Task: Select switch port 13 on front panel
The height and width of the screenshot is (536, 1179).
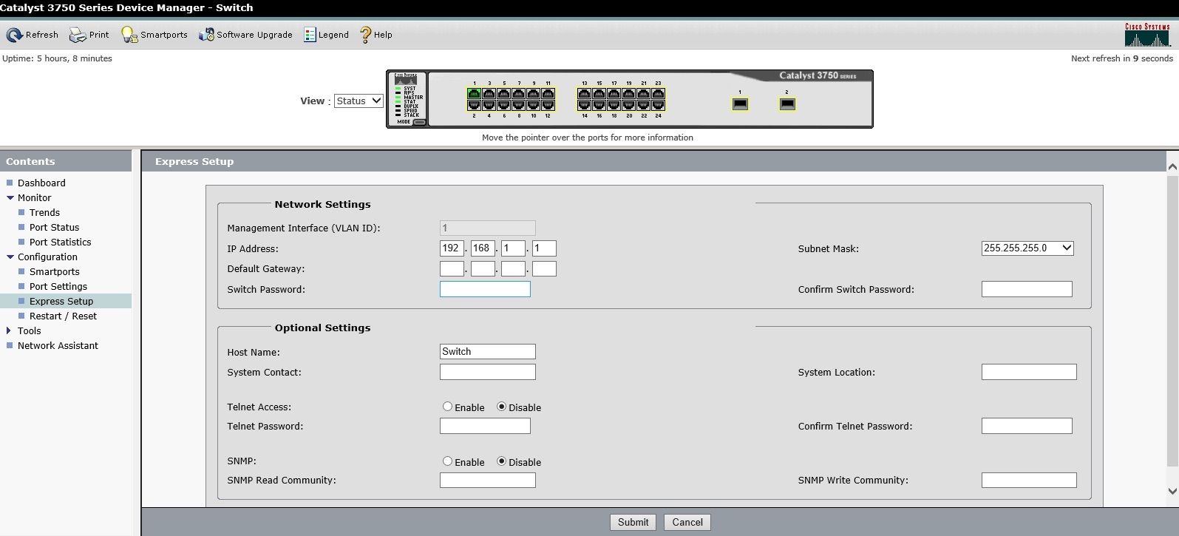Action: pos(584,94)
